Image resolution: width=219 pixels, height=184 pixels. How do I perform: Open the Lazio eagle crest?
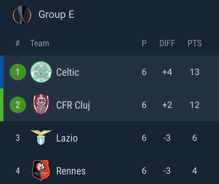pyautogui.click(x=41, y=137)
